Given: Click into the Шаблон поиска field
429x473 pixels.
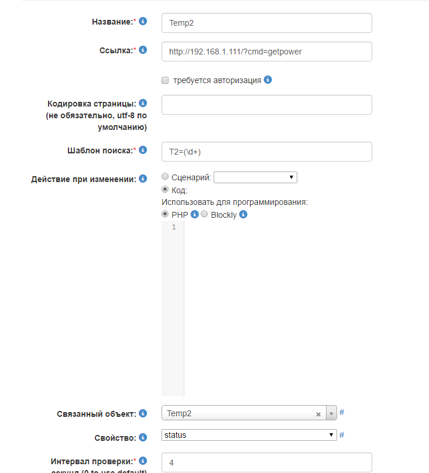Looking at the screenshot, I should (x=267, y=152).
